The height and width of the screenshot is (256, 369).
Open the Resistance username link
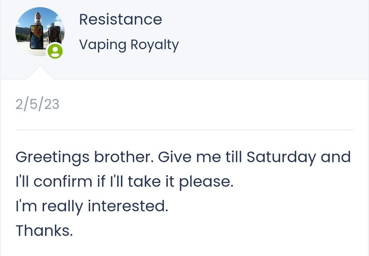point(120,19)
